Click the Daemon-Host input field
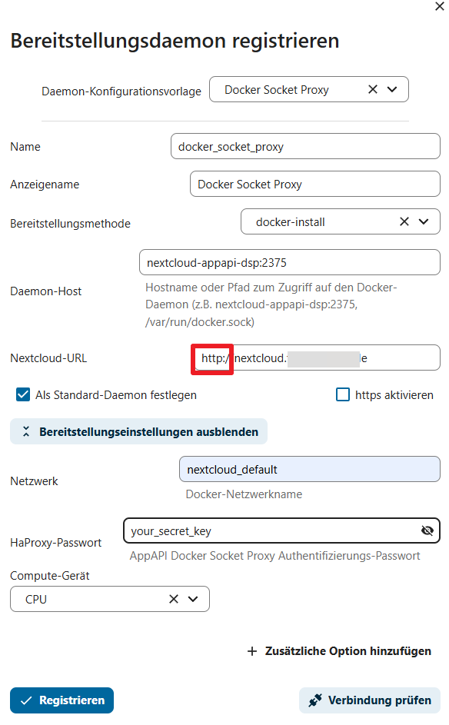 290,262
